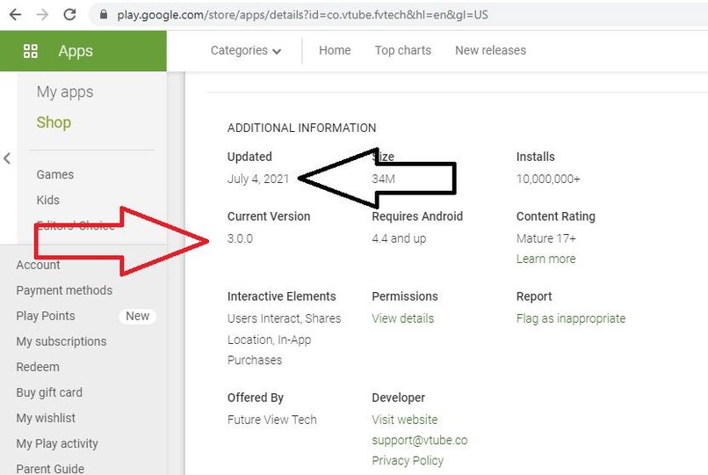Click View details under Permissions
Viewport: 708px width, 475px height.
tap(403, 318)
